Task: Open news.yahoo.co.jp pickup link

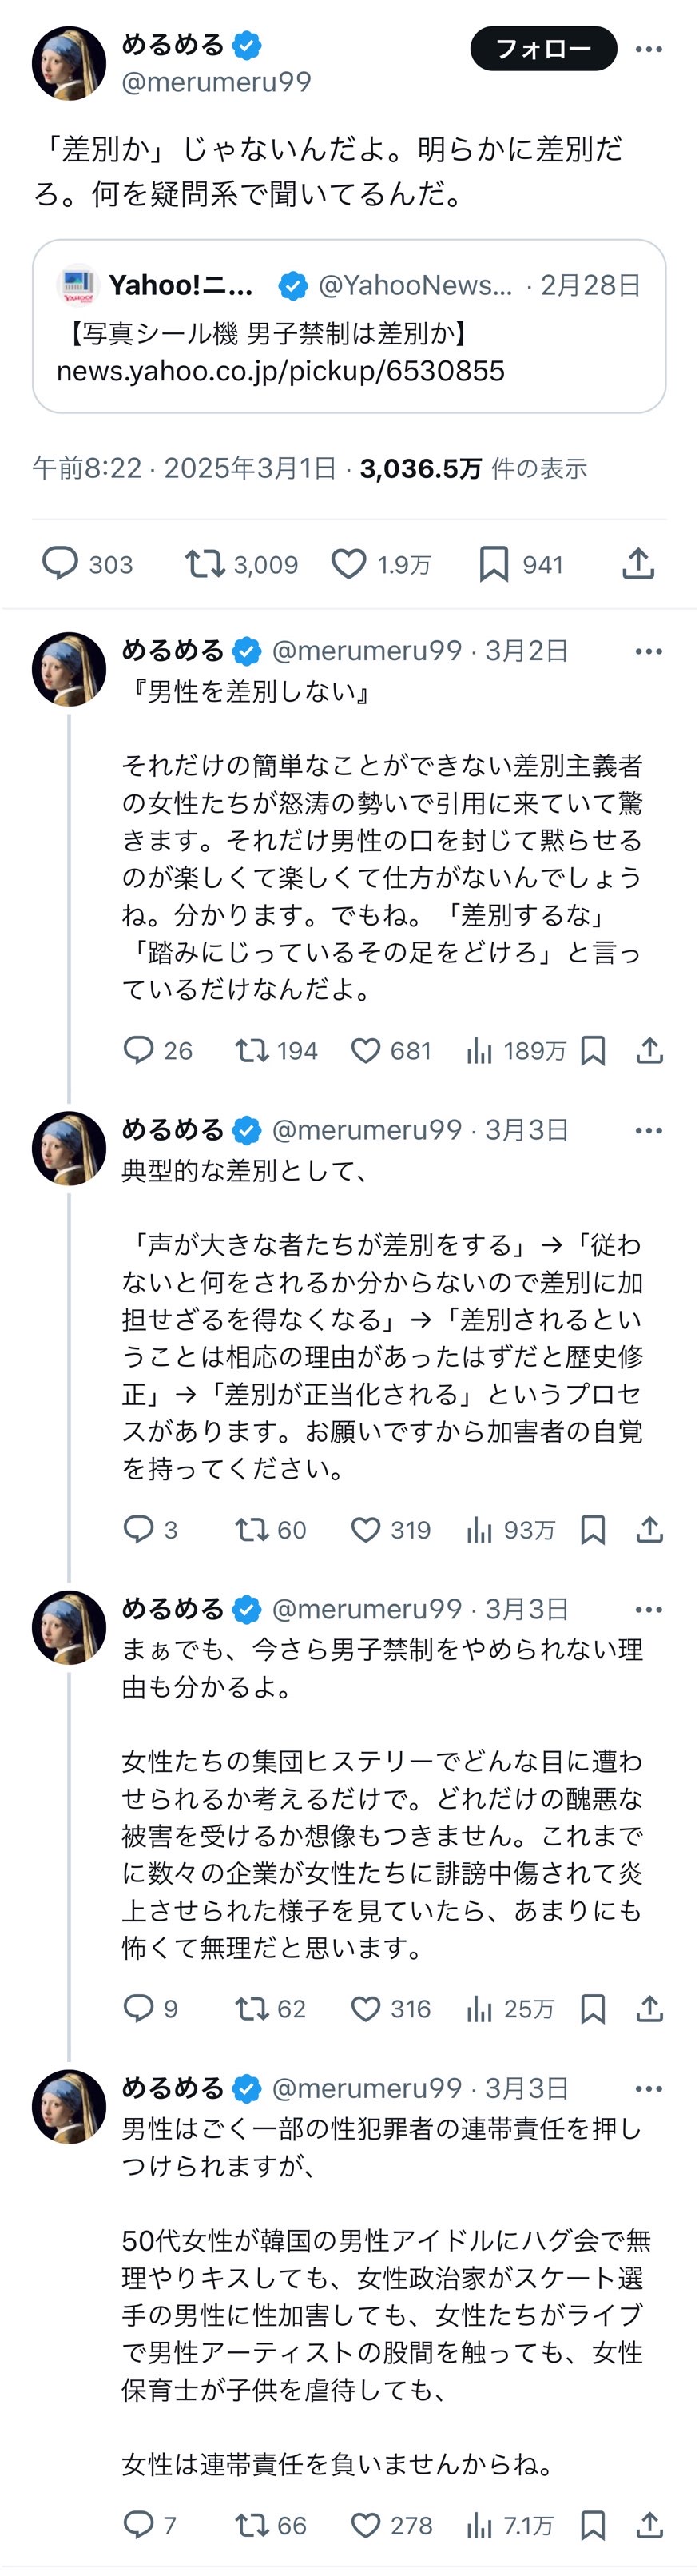Action: click(x=280, y=371)
